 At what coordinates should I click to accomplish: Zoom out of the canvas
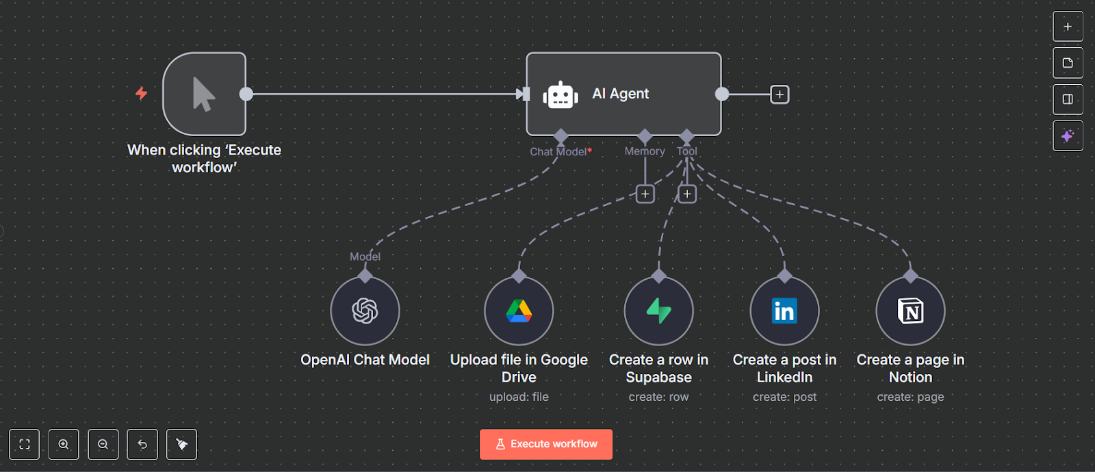click(103, 445)
